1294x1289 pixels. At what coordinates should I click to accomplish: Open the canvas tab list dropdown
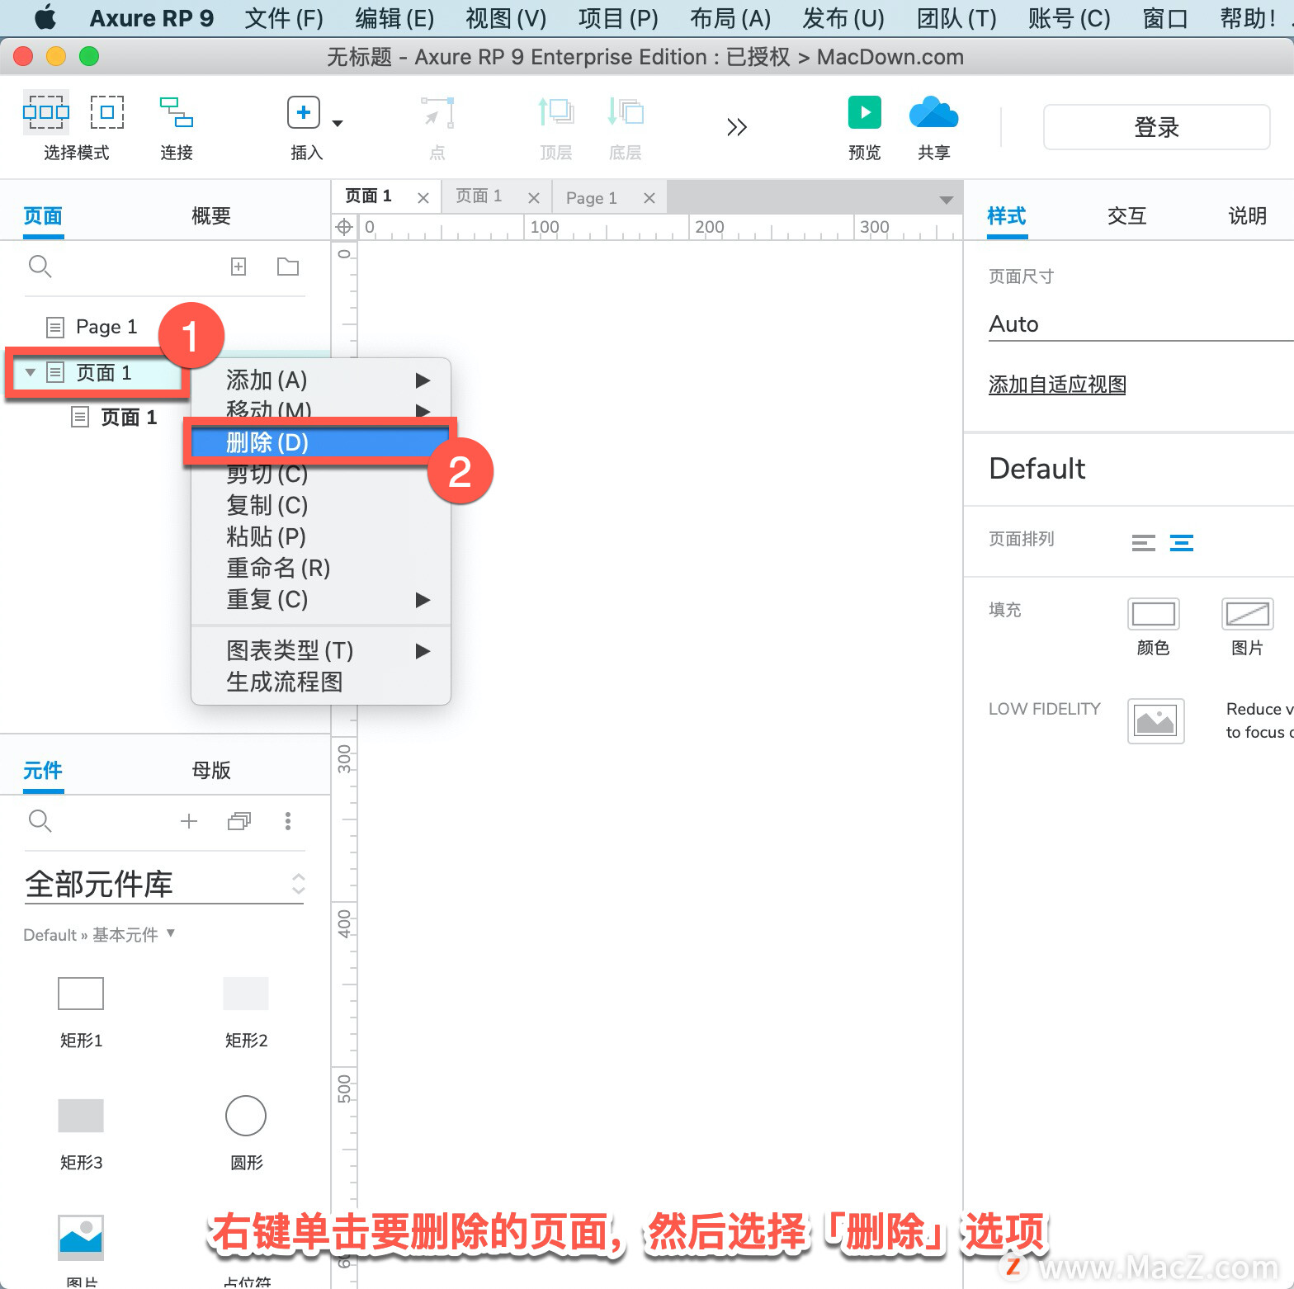pos(947,200)
